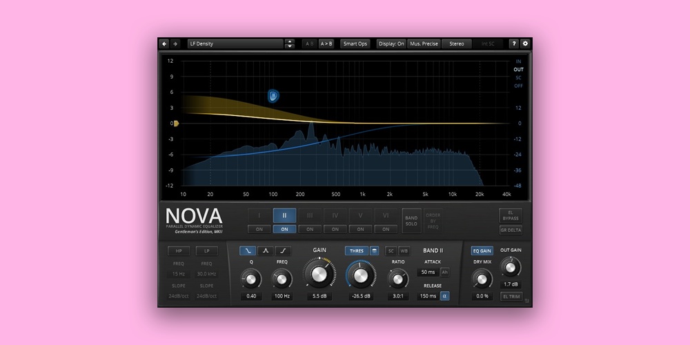Open the settings gear
The height and width of the screenshot is (345, 690).
[x=525, y=43]
